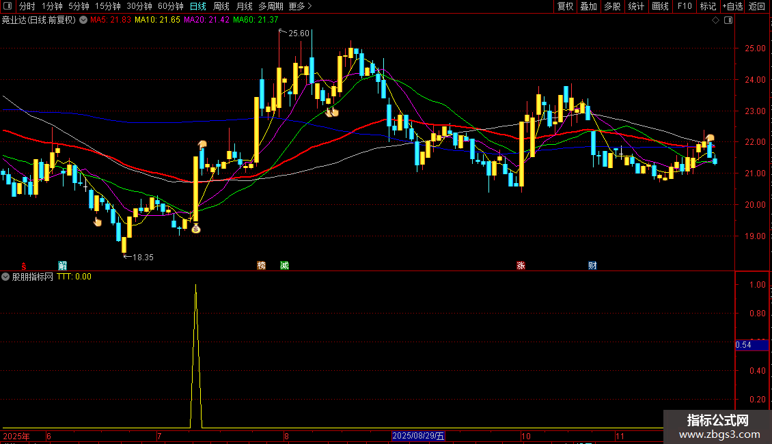Image resolution: width=772 pixels, height=444 pixels.
Task: Expand main chart indicator dropdown arrow
Action: click(x=83, y=20)
